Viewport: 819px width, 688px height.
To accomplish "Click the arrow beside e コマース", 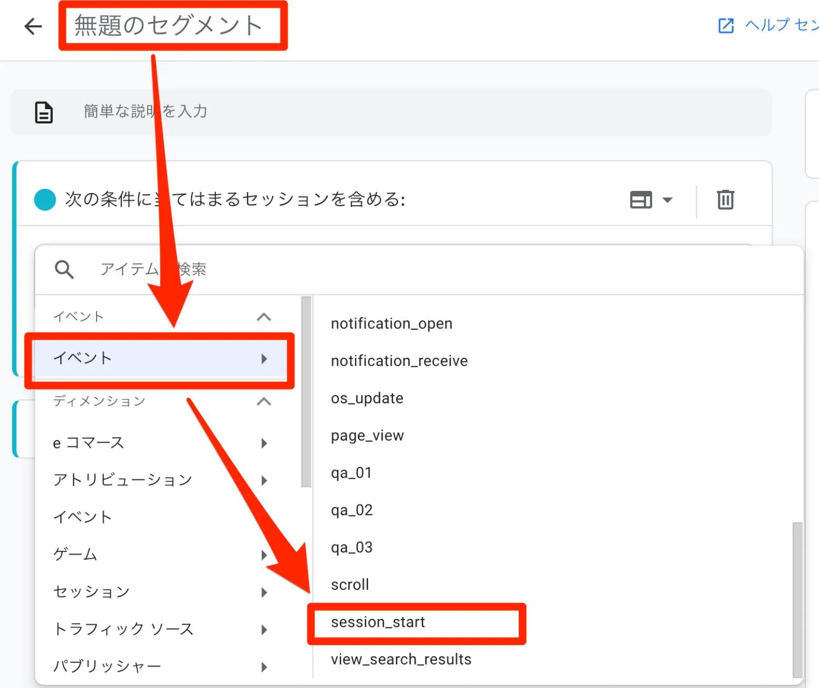I will (x=264, y=443).
